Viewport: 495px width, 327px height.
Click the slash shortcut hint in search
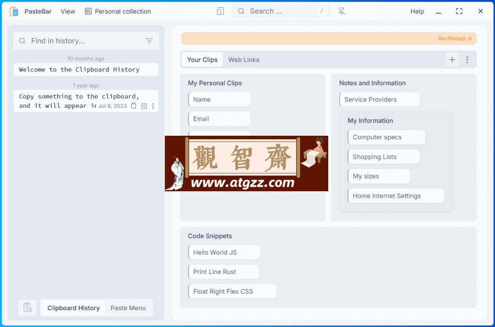tap(321, 12)
